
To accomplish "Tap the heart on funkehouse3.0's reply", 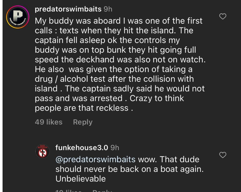I will pyautogui.click(x=223, y=155).
